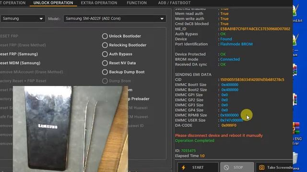
Task: Click the prohibited circle icon on STOP
Action: pos(226,168)
